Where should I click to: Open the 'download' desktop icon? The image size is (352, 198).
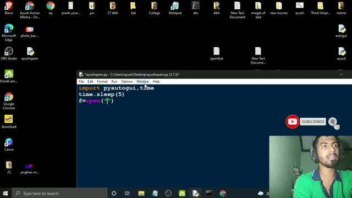(x=9, y=122)
